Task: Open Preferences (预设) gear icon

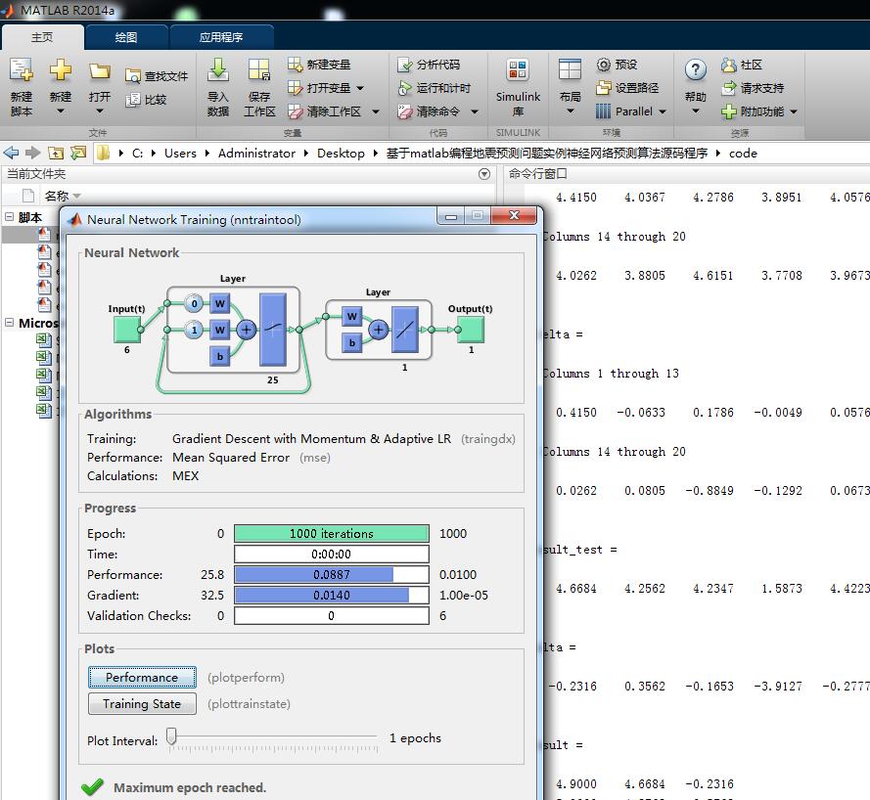Action: 604,65
